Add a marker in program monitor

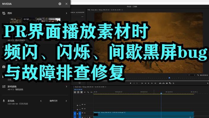coord(131,83)
